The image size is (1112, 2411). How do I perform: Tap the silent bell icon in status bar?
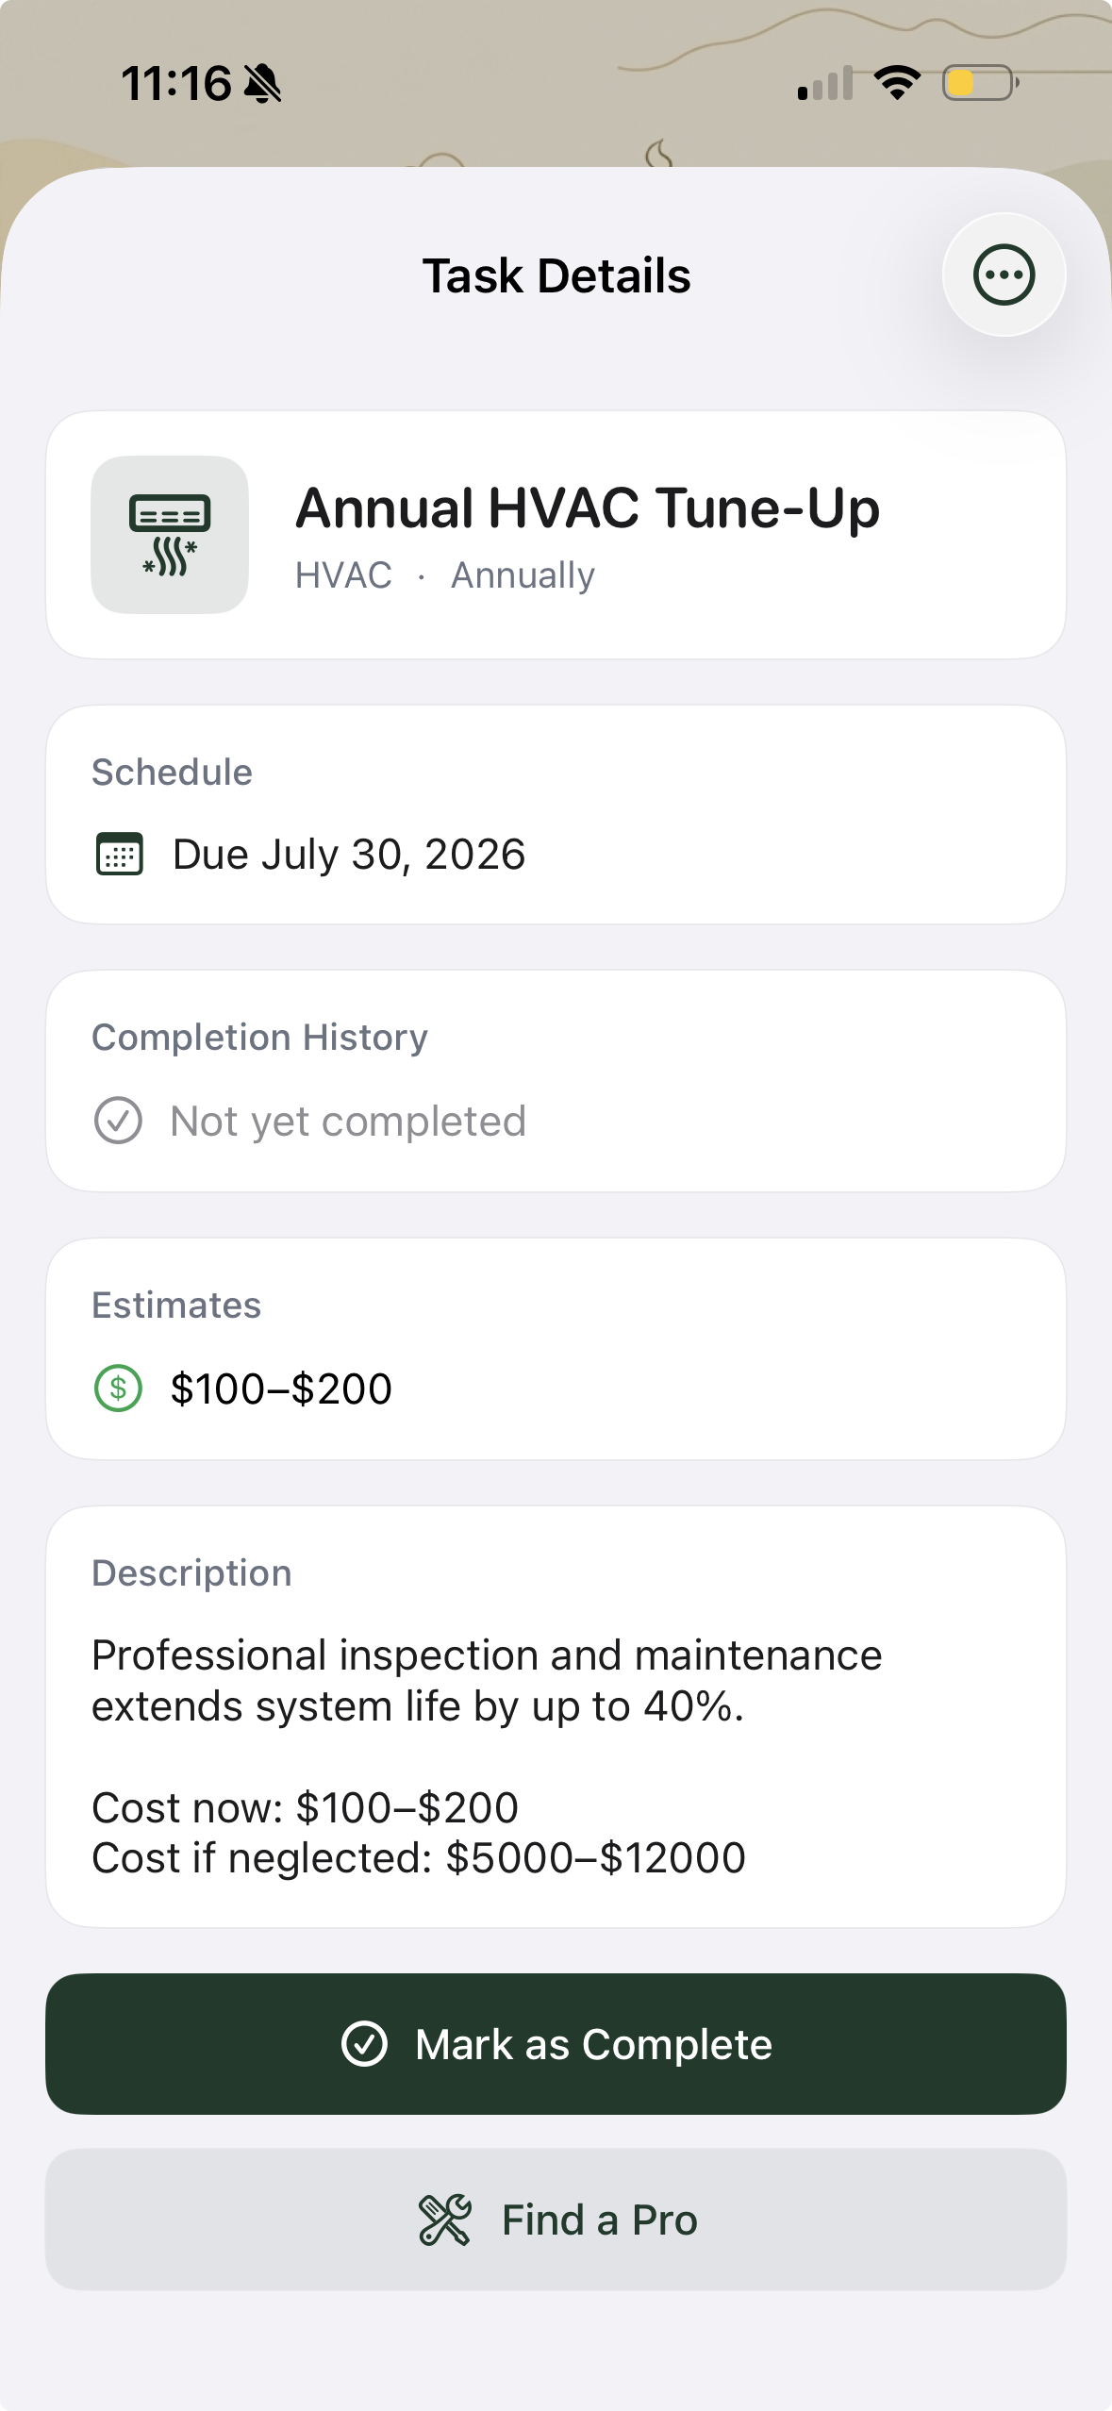coord(262,84)
